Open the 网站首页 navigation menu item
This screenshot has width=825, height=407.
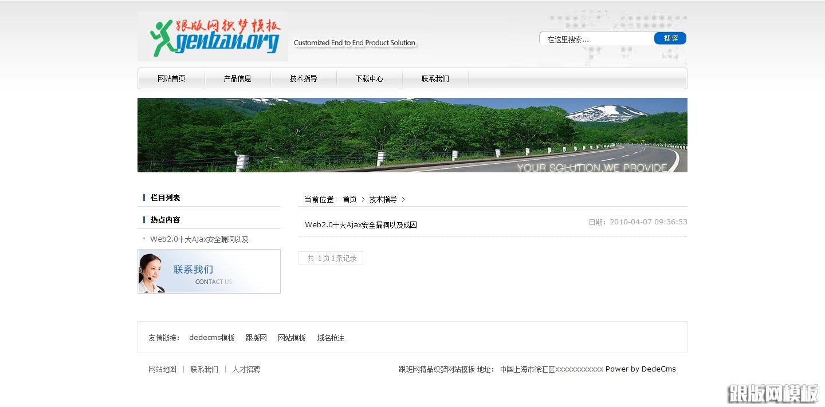[x=171, y=78]
